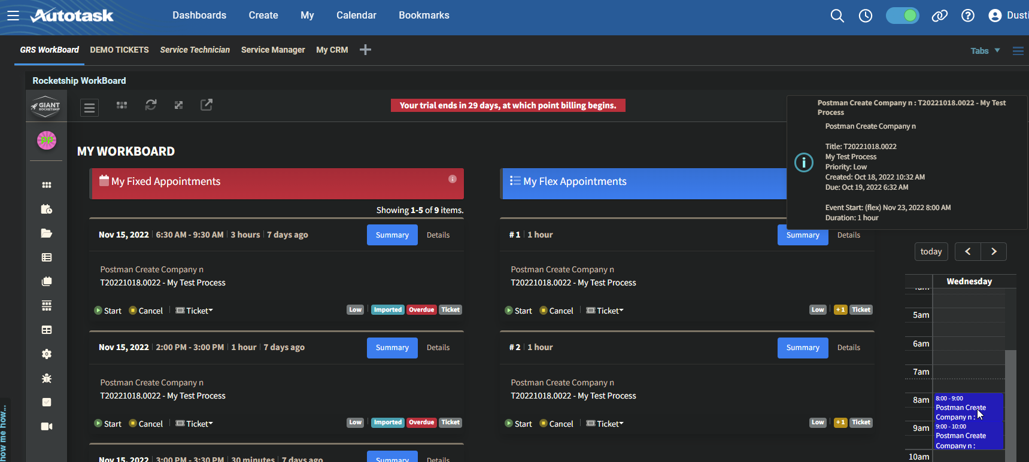Open the My menu

[307, 16]
